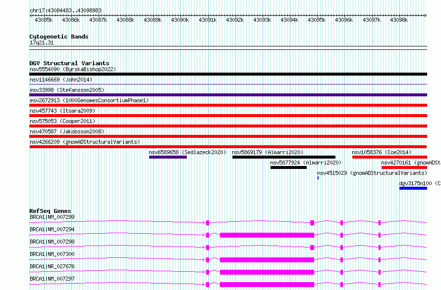Open the BRCA1|NM_007297 transcript label
Viewport: 441px width, 290px height.
pyautogui.click(x=52, y=279)
